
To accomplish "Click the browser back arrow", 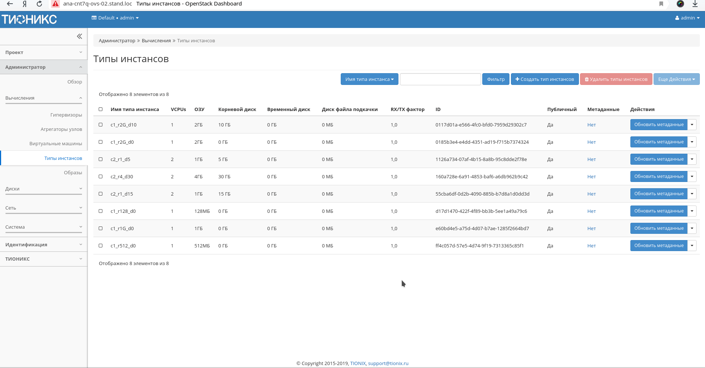I will pos(10,4).
